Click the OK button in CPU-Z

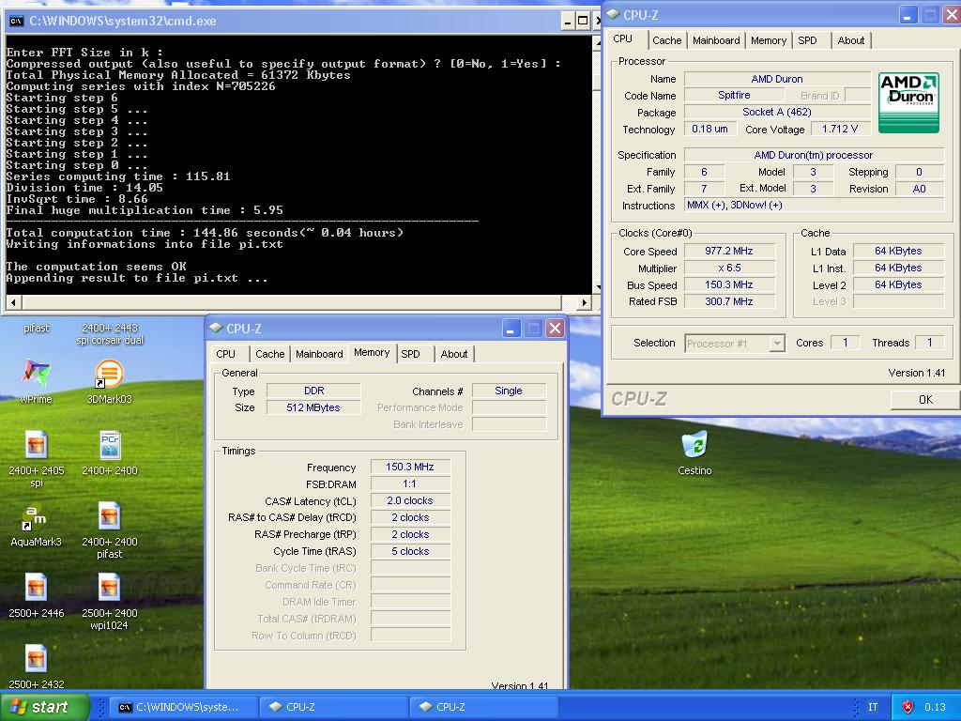click(924, 399)
